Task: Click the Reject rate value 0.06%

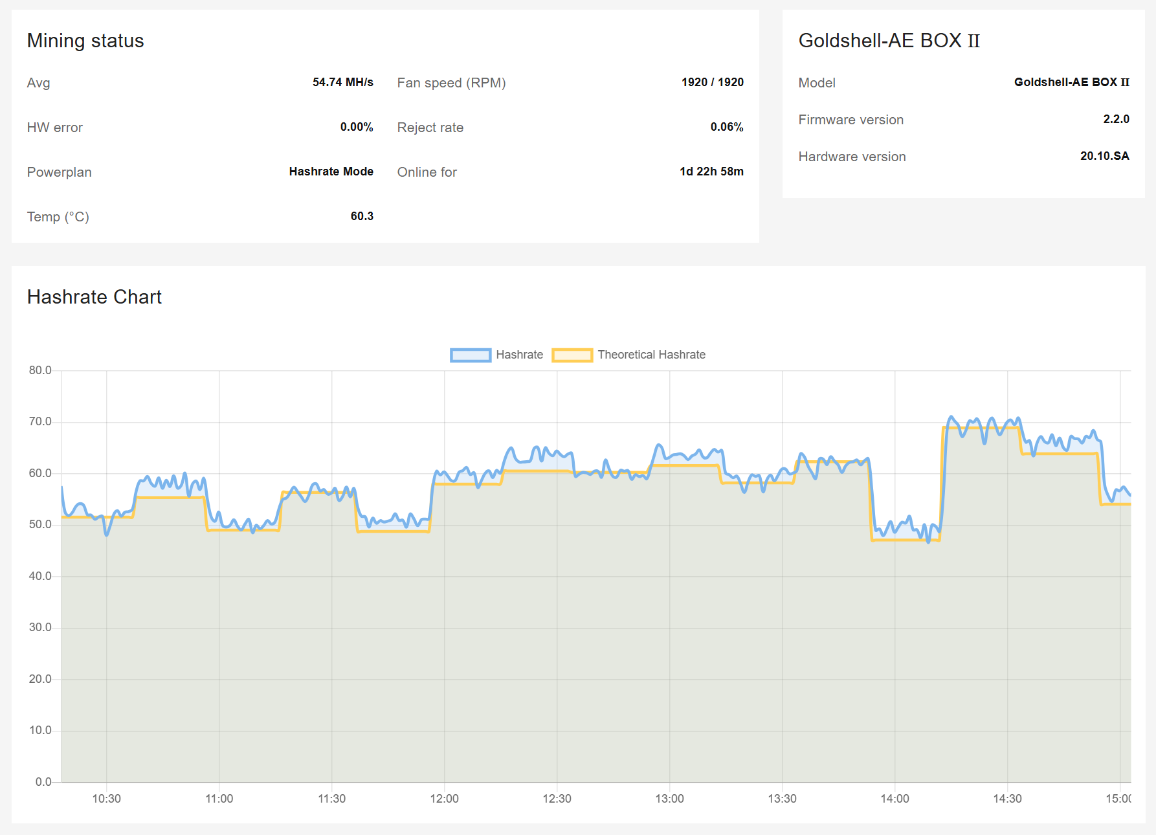Action: (726, 127)
